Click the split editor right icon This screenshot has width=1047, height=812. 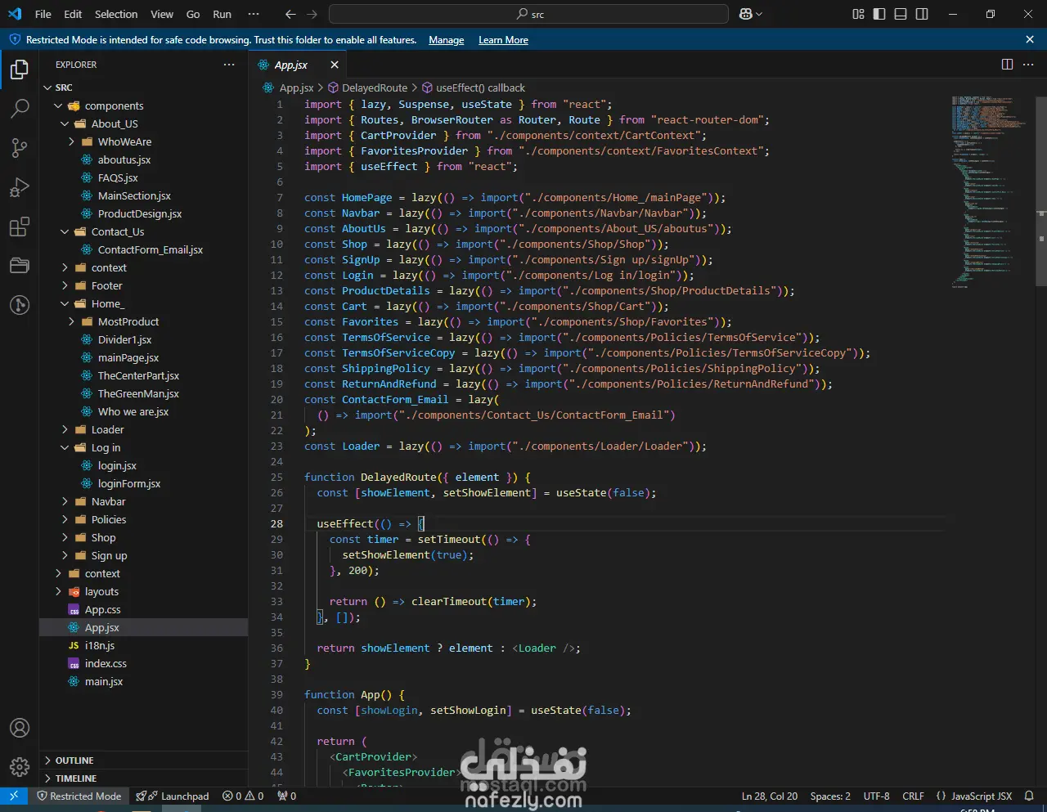tap(1007, 65)
